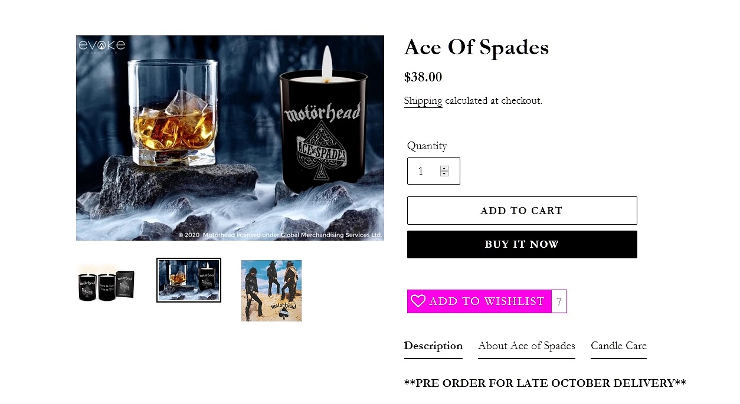Click the black Buy It Now button
The height and width of the screenshot is (404, 740).
point(522,244)
